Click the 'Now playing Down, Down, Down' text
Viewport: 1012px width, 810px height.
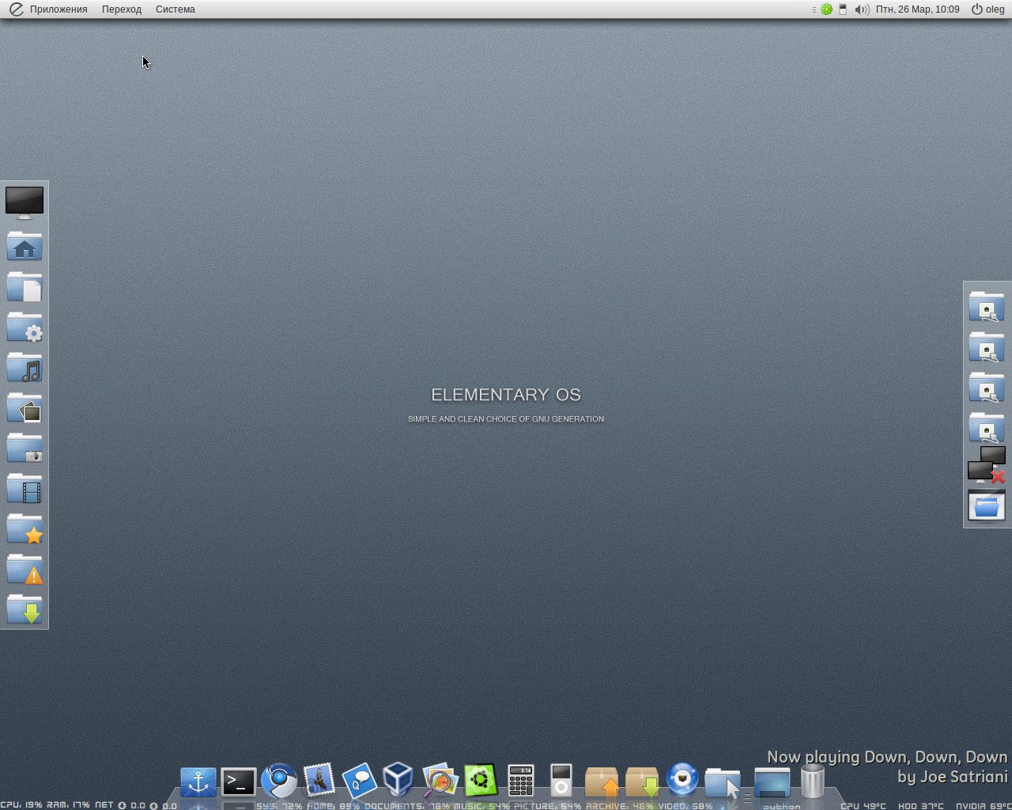tap(887, 757)
